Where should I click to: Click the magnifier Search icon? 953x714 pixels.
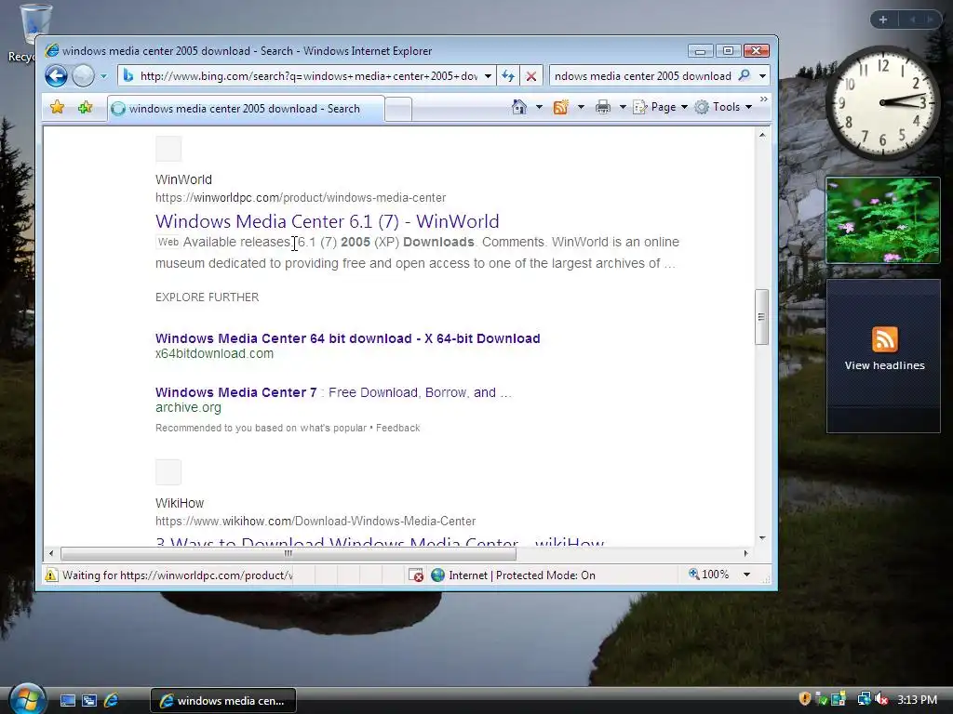click(x=744, y=75)
